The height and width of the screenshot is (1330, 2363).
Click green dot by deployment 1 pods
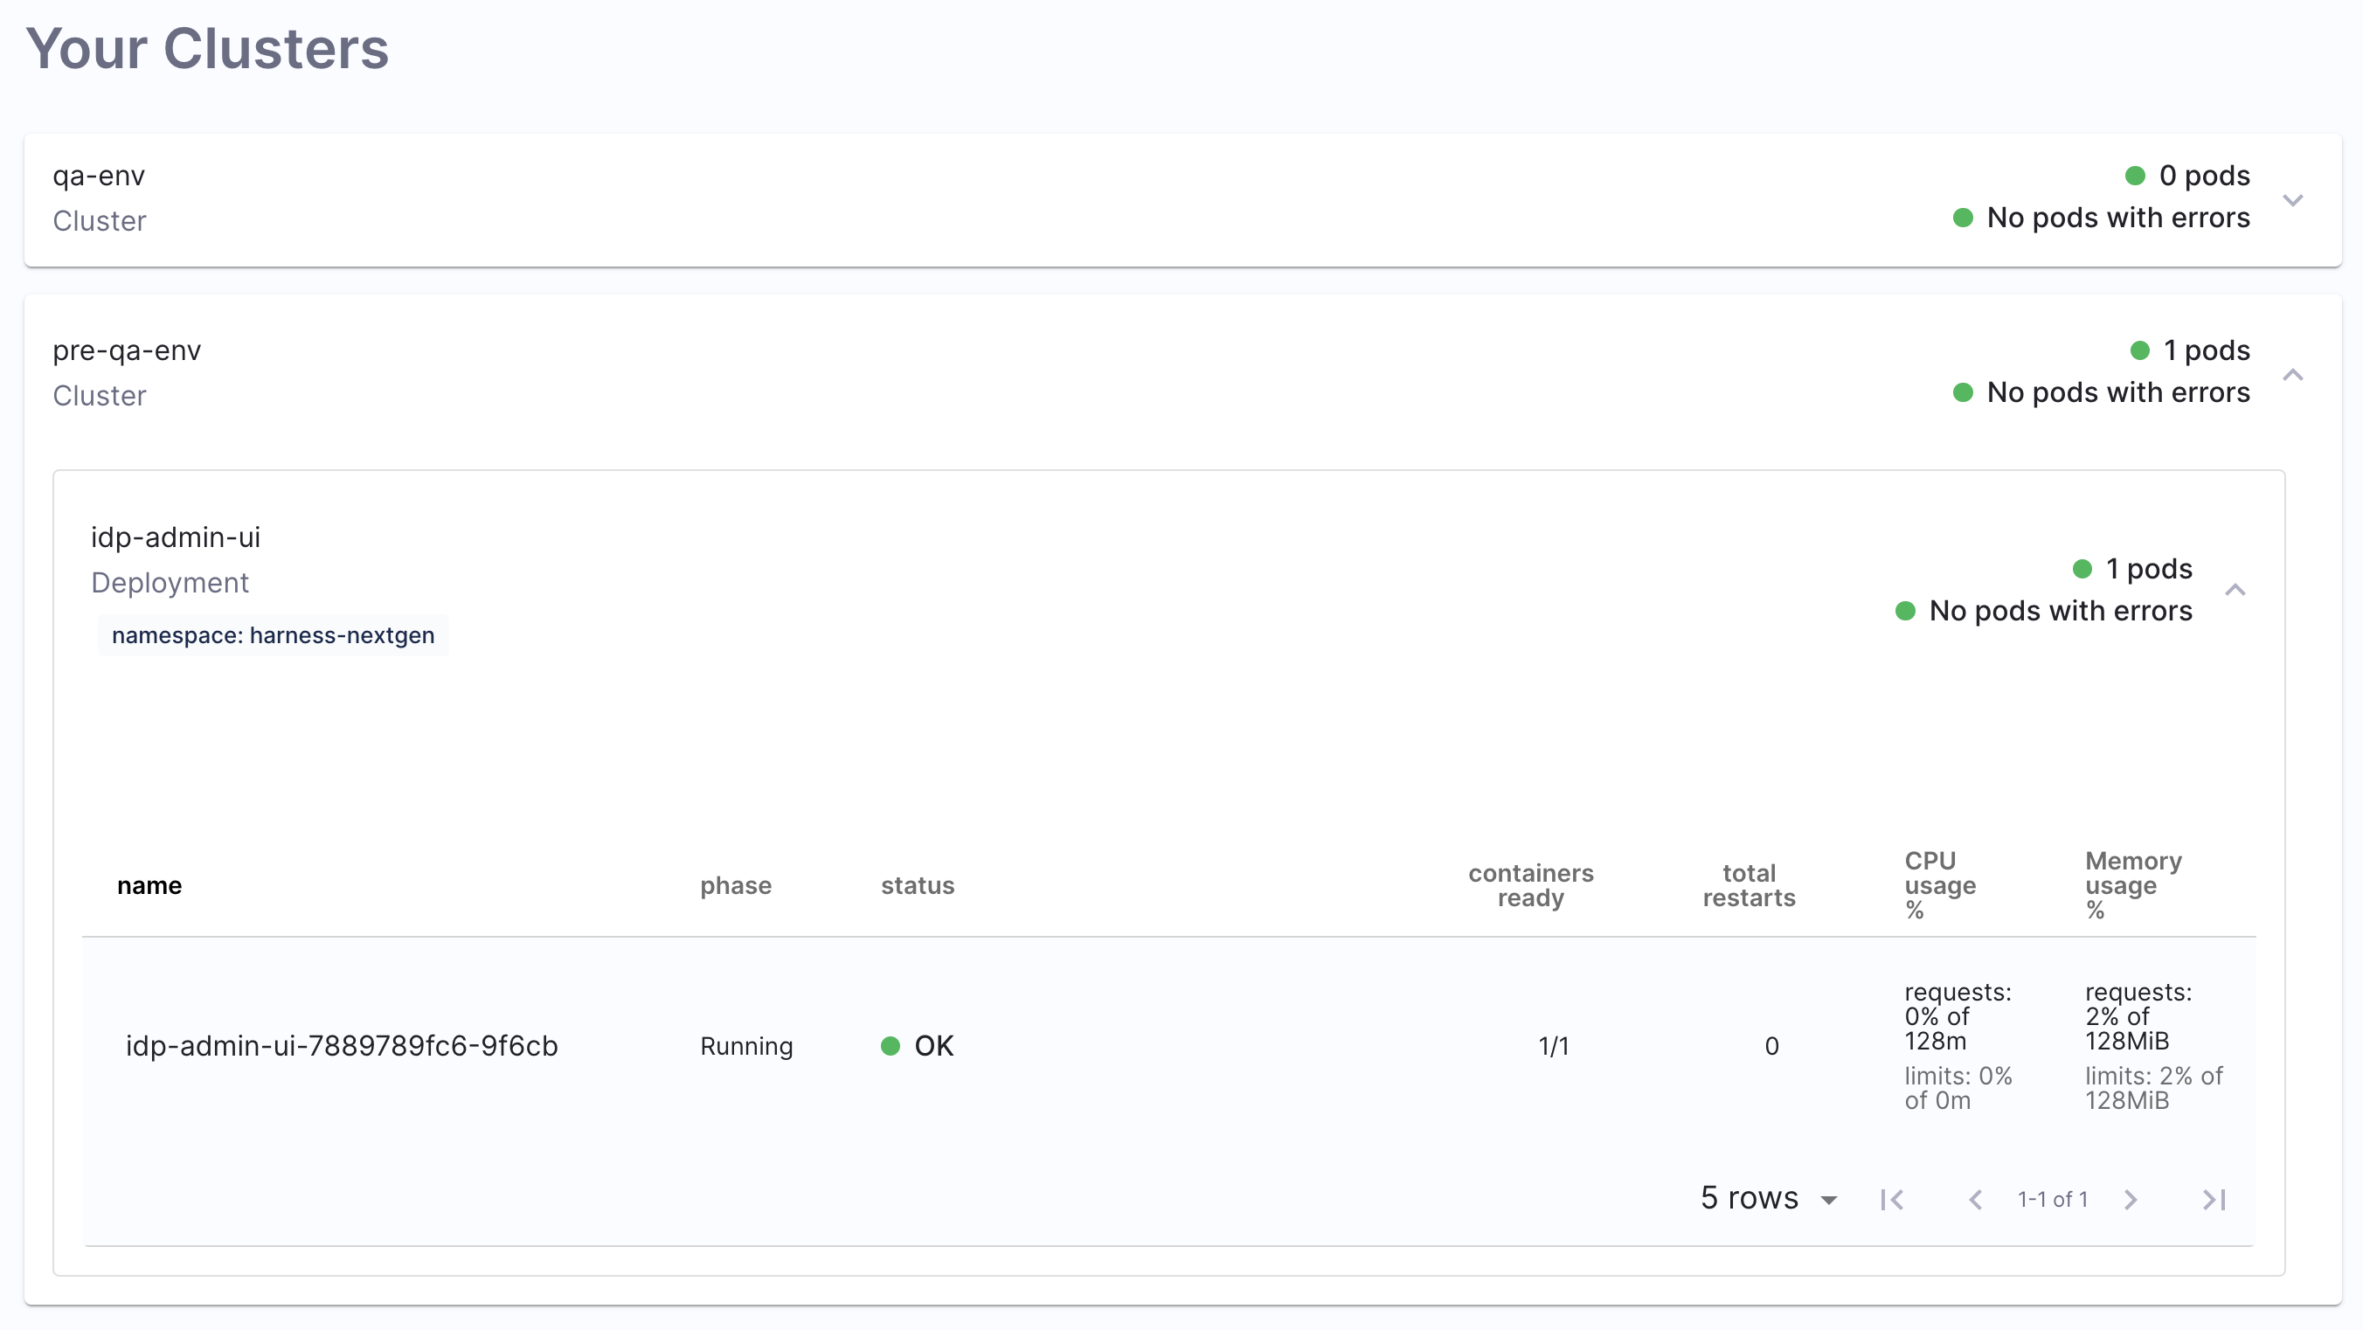tap(2082, 569)
